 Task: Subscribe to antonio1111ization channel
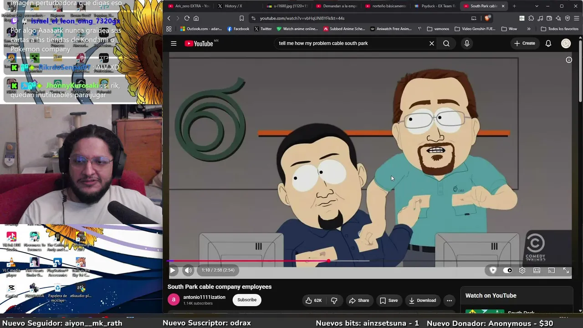(x=247, y=300)
